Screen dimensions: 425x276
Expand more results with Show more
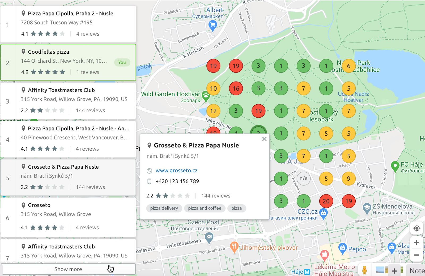point(68,269)
